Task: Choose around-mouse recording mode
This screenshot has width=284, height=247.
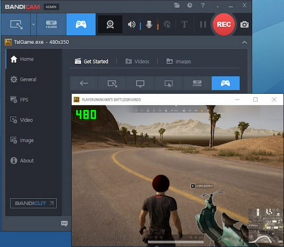Action: 169,83
